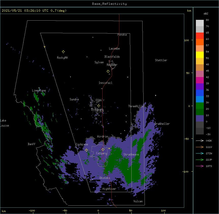219x214 pixels.
Task: Select the bright green swatch near 20 dBZ
Action: tap(200, 106)
